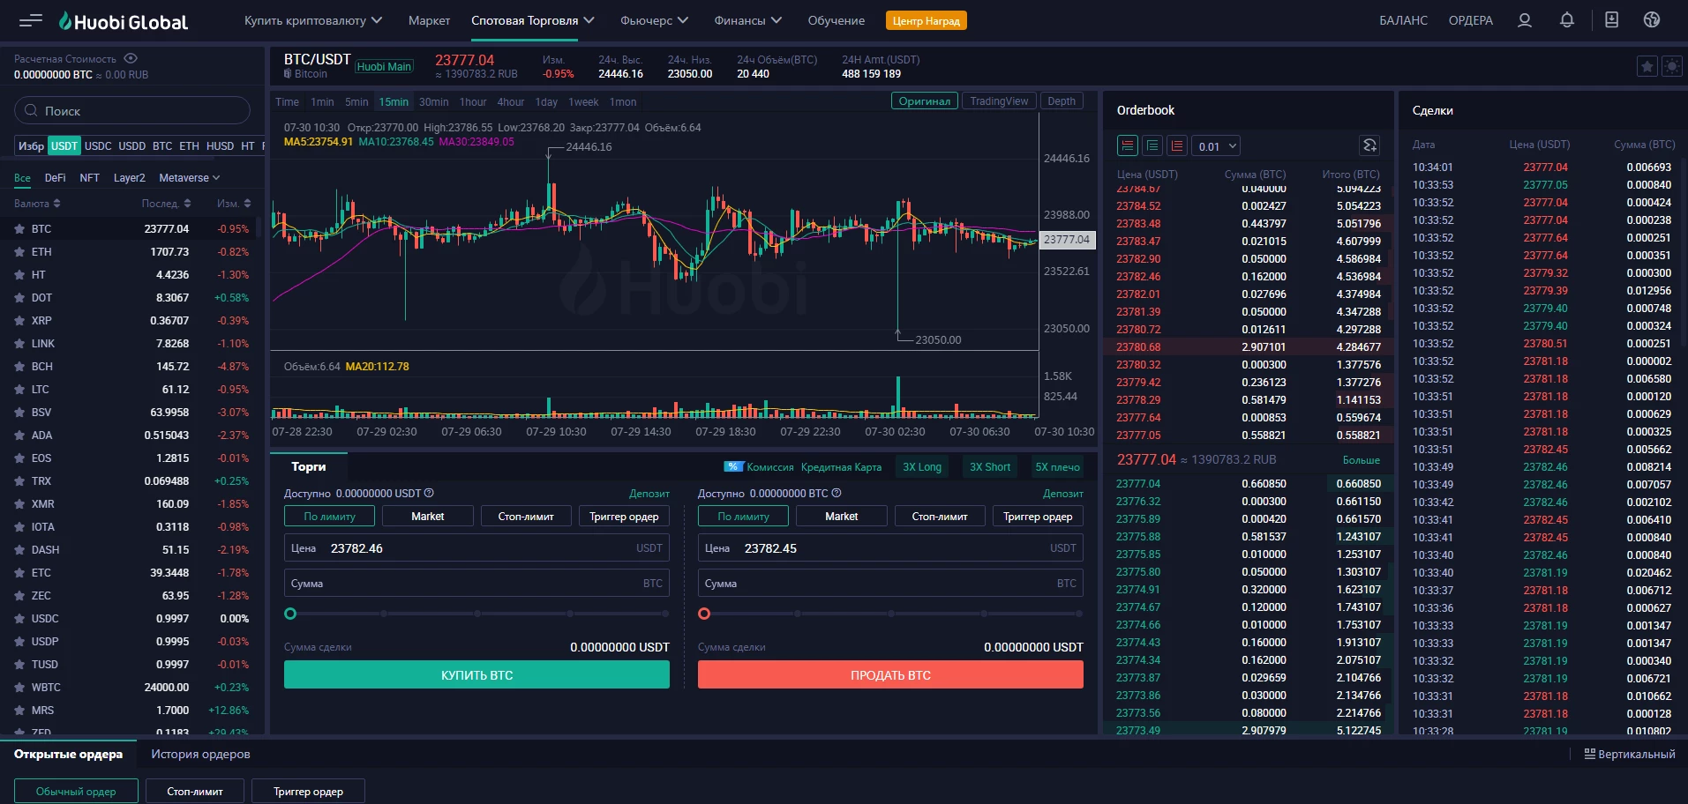Image resolution: width=1688 pixels, height=804 pixels.
Task: Star the LINK row as favorite
Action: (x=19, y=344)
